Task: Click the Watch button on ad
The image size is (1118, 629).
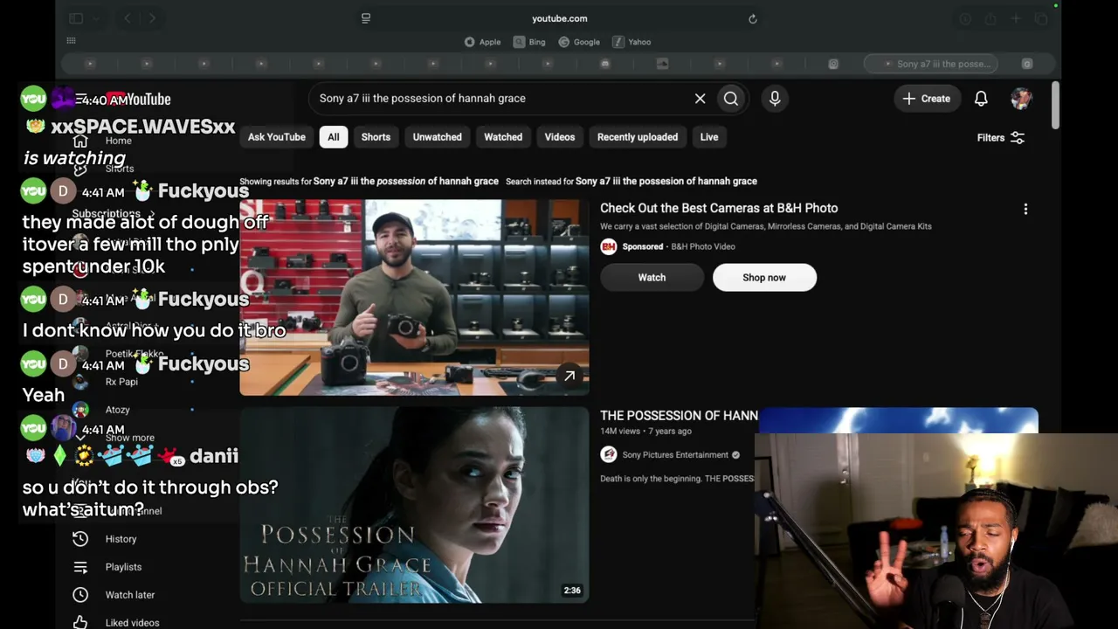Action: 652,278
